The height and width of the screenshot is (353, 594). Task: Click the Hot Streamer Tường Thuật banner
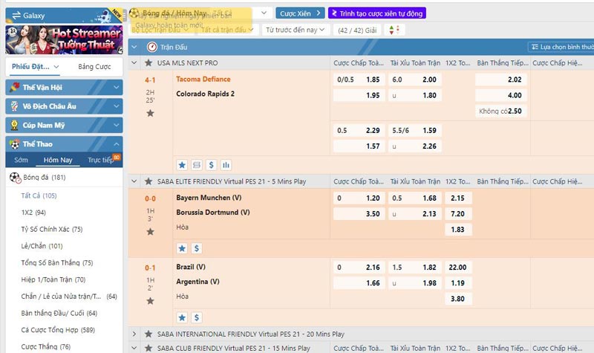tap(62, 39)
